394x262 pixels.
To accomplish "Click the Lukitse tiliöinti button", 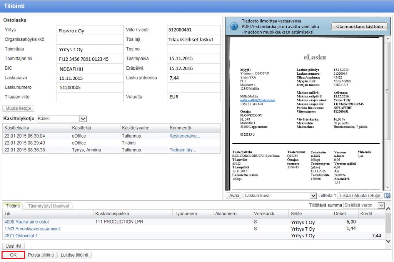I will click(x=74, y=255).
